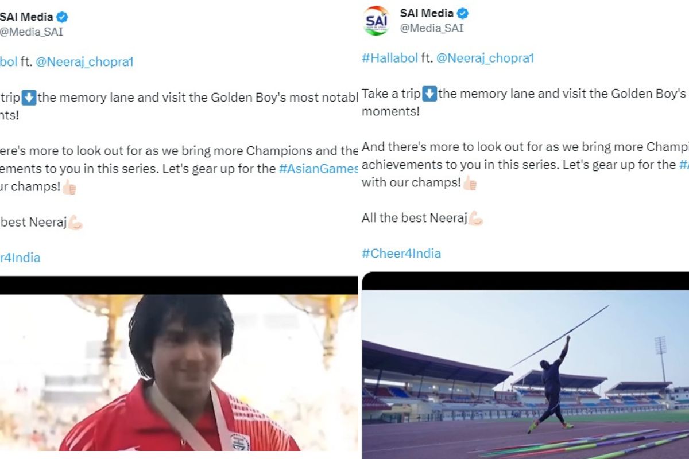
Task: Open @Neeraj_chopra1 mention in right tweet
Action: (x=485, y=58)
